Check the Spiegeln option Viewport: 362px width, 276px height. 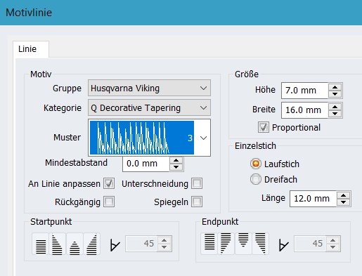point(197,202)
